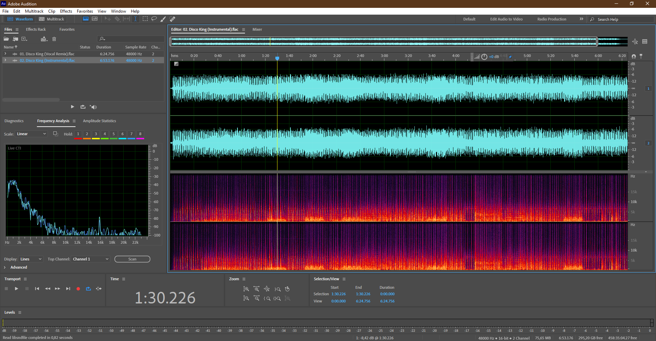
Task: Click the overview navigator right handle
Action: [x=597, y=42]
